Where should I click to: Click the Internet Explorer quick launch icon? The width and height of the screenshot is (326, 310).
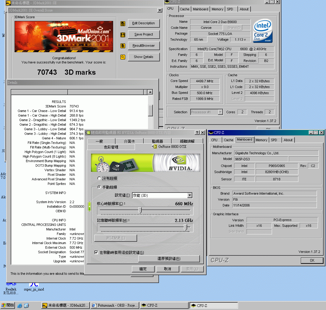tap(20, 306)
